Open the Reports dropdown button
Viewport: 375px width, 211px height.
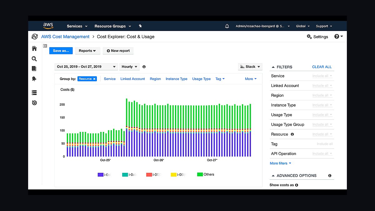coord(87,51)
